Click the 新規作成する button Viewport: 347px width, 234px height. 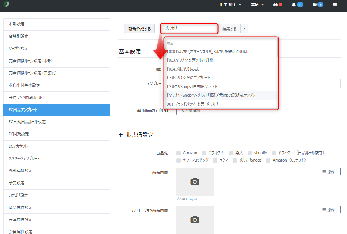[x=139, y=29]
